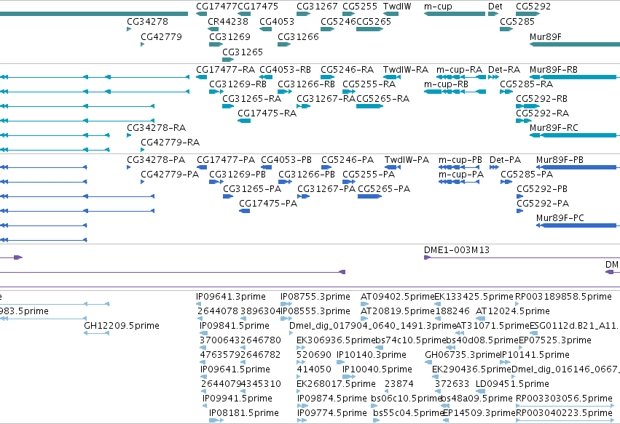Click the CG5285 gene label

coord(517,21)
